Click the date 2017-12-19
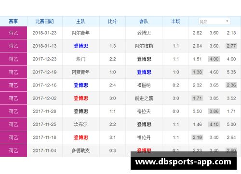This screenshot has width=241, height=174. click(x=44, y=72)
